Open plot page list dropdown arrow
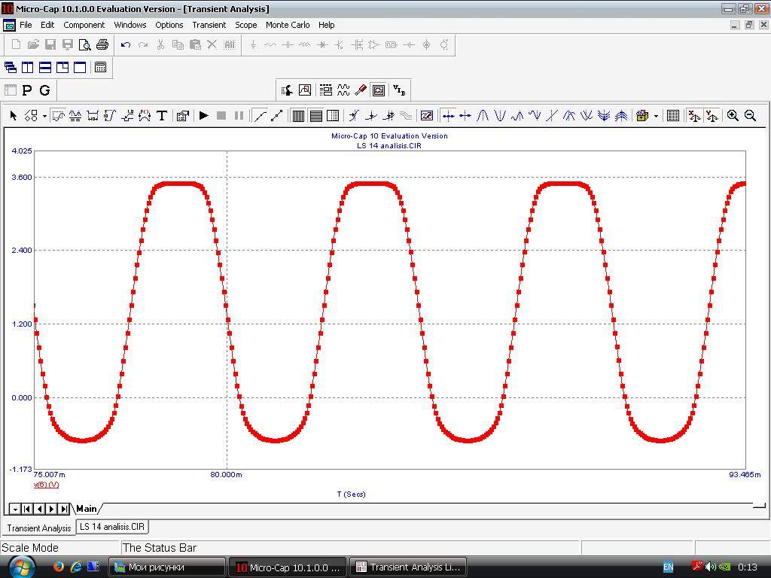Image resolution: width=771 pixels, height=578 pixels. pyautogui.click(x=15, y=510)
